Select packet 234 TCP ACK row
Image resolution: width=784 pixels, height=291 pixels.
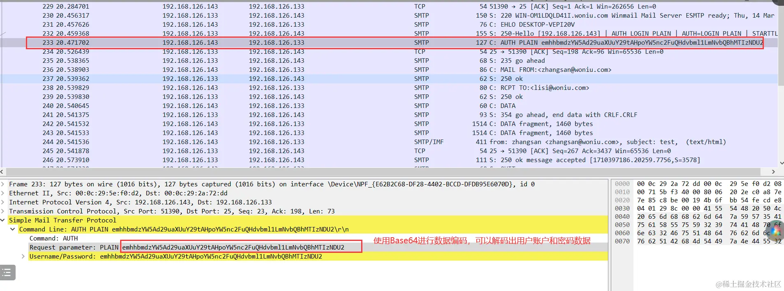click(x=390, y=52)
